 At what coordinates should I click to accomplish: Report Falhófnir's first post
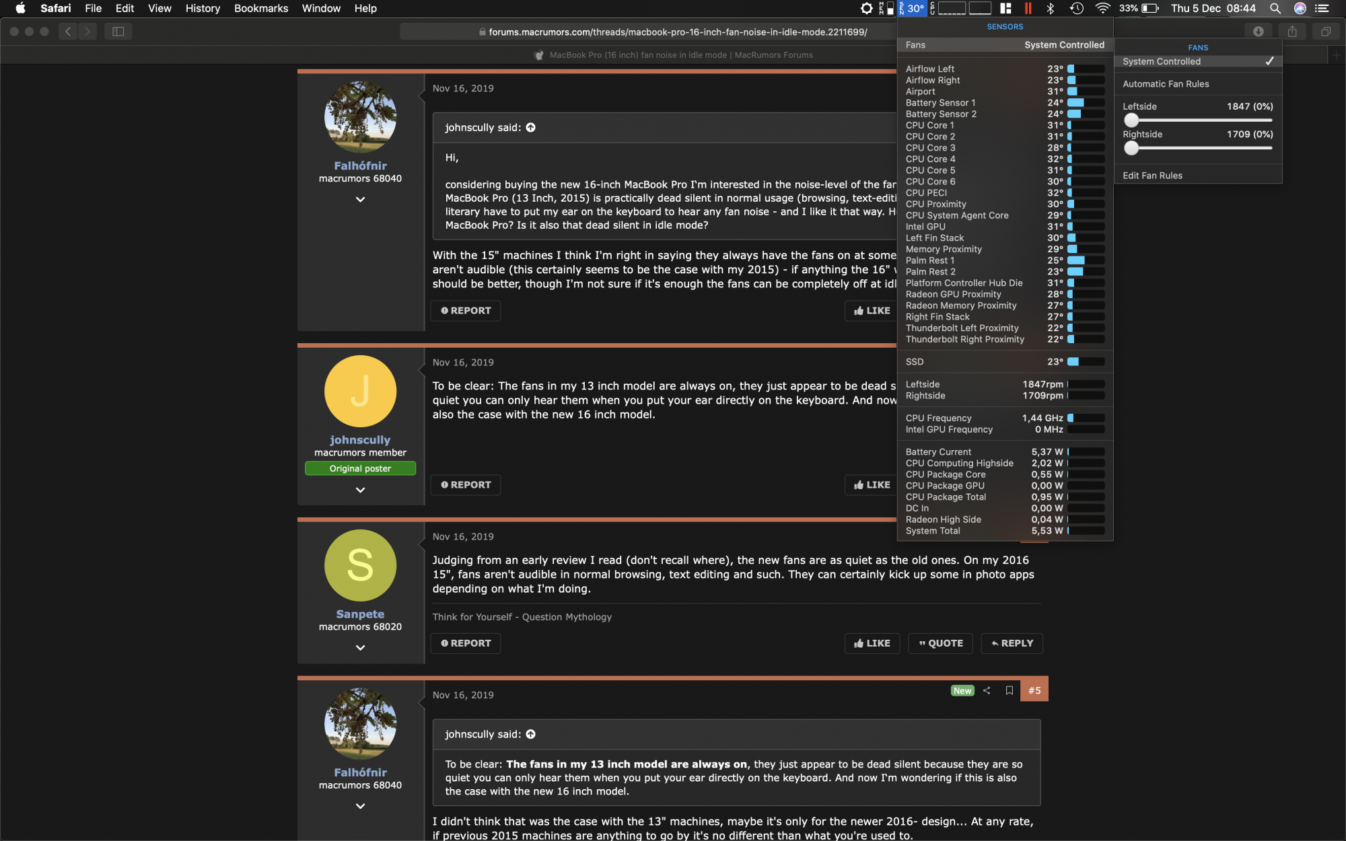pyautogui.click(x=466, y=311)
